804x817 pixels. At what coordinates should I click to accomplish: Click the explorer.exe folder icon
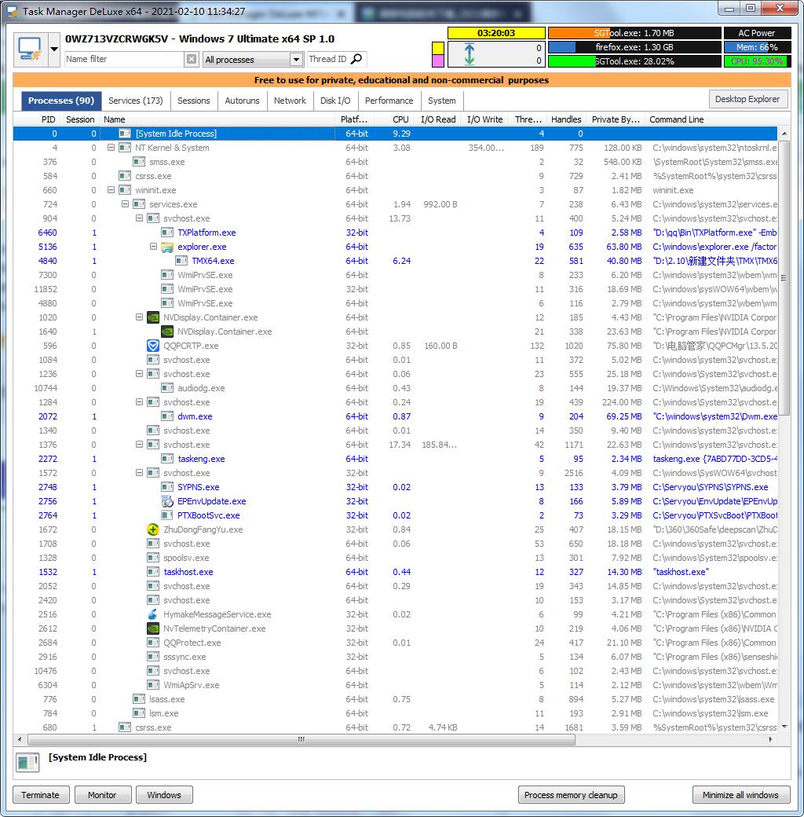point(167,247)
